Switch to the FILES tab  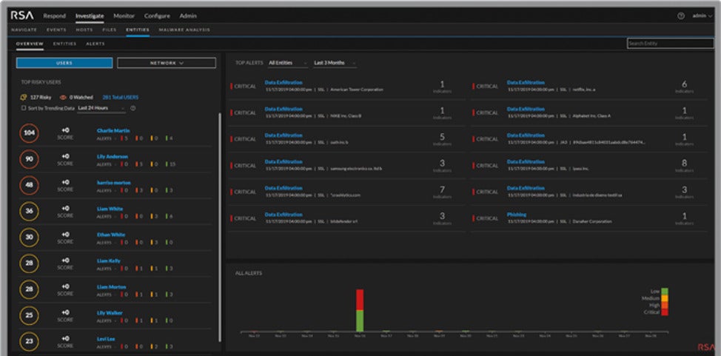[110, 30]
